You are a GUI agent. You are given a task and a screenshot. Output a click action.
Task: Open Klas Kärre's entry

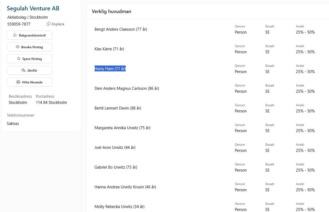[109, 49]
